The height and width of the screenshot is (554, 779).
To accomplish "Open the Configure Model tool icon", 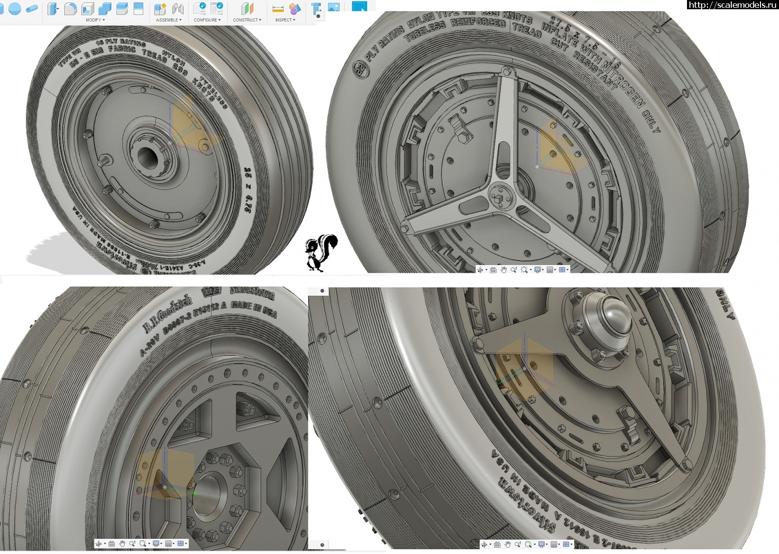I will pyautogui.click(x=200, y=8).
